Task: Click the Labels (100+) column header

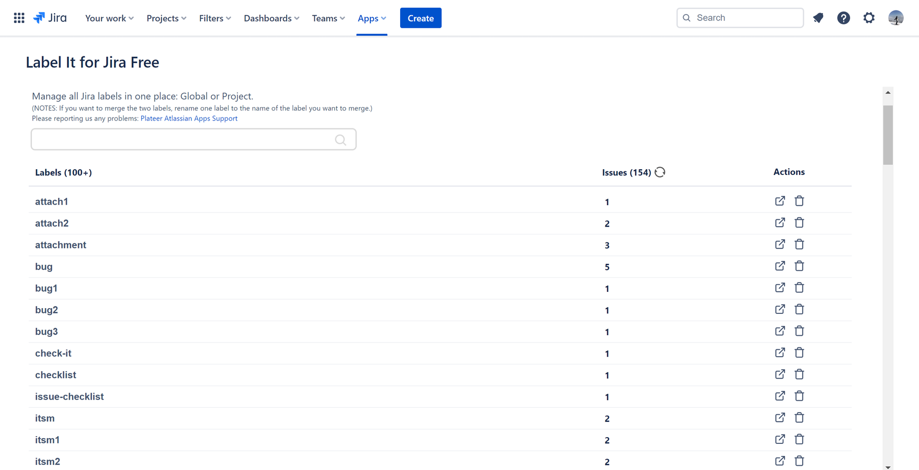Action: (x=63, y=172)
